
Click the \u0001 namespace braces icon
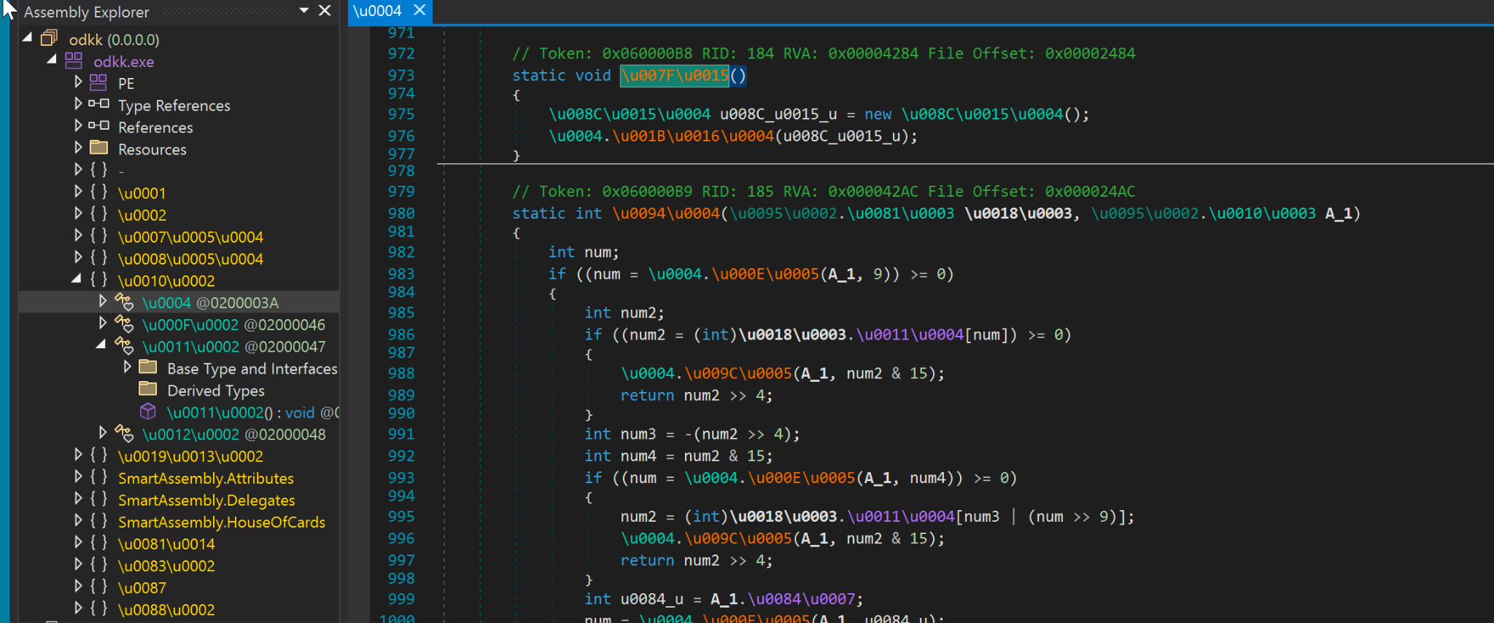(98, 192)
